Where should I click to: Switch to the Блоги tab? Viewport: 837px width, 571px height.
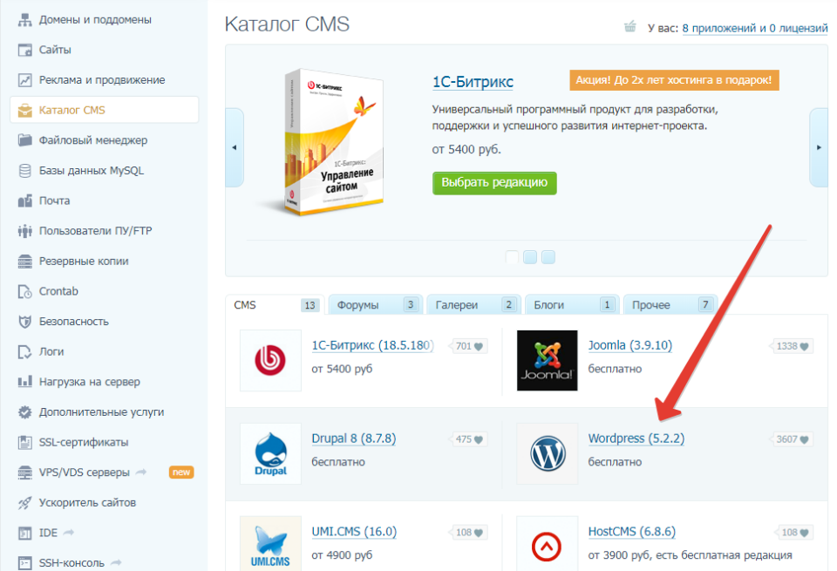click(x=572, y=305)
